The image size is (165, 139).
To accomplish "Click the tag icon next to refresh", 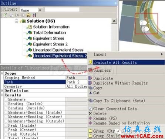I will pos(11,15).
